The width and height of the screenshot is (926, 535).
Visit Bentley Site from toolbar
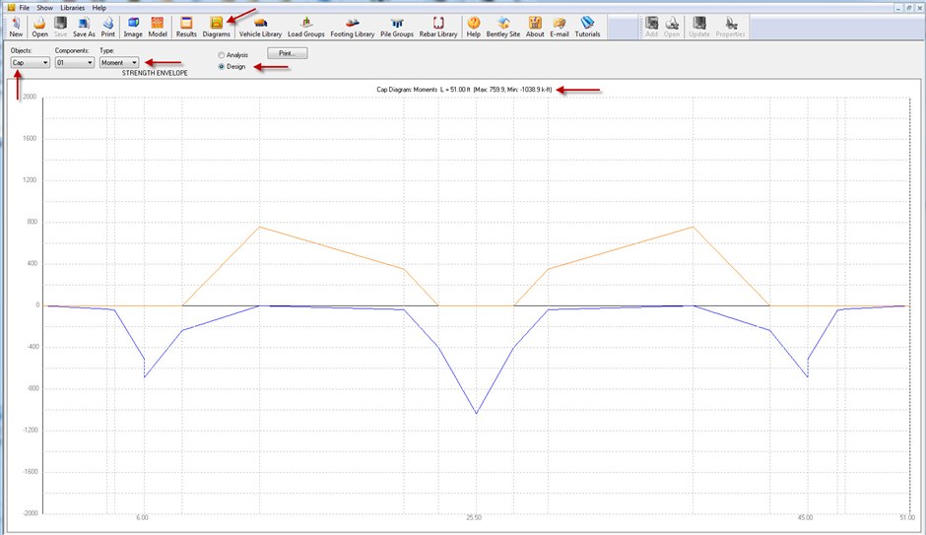(502, 26)
